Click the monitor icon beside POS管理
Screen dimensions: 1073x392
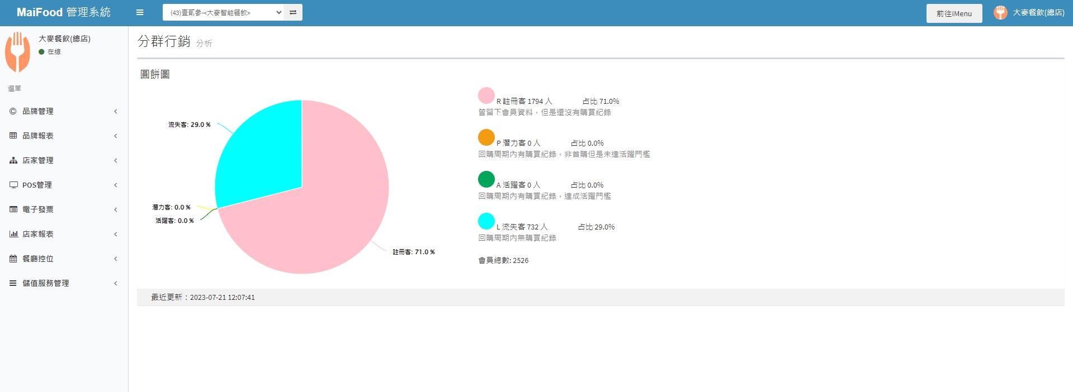tap(13, 185)
